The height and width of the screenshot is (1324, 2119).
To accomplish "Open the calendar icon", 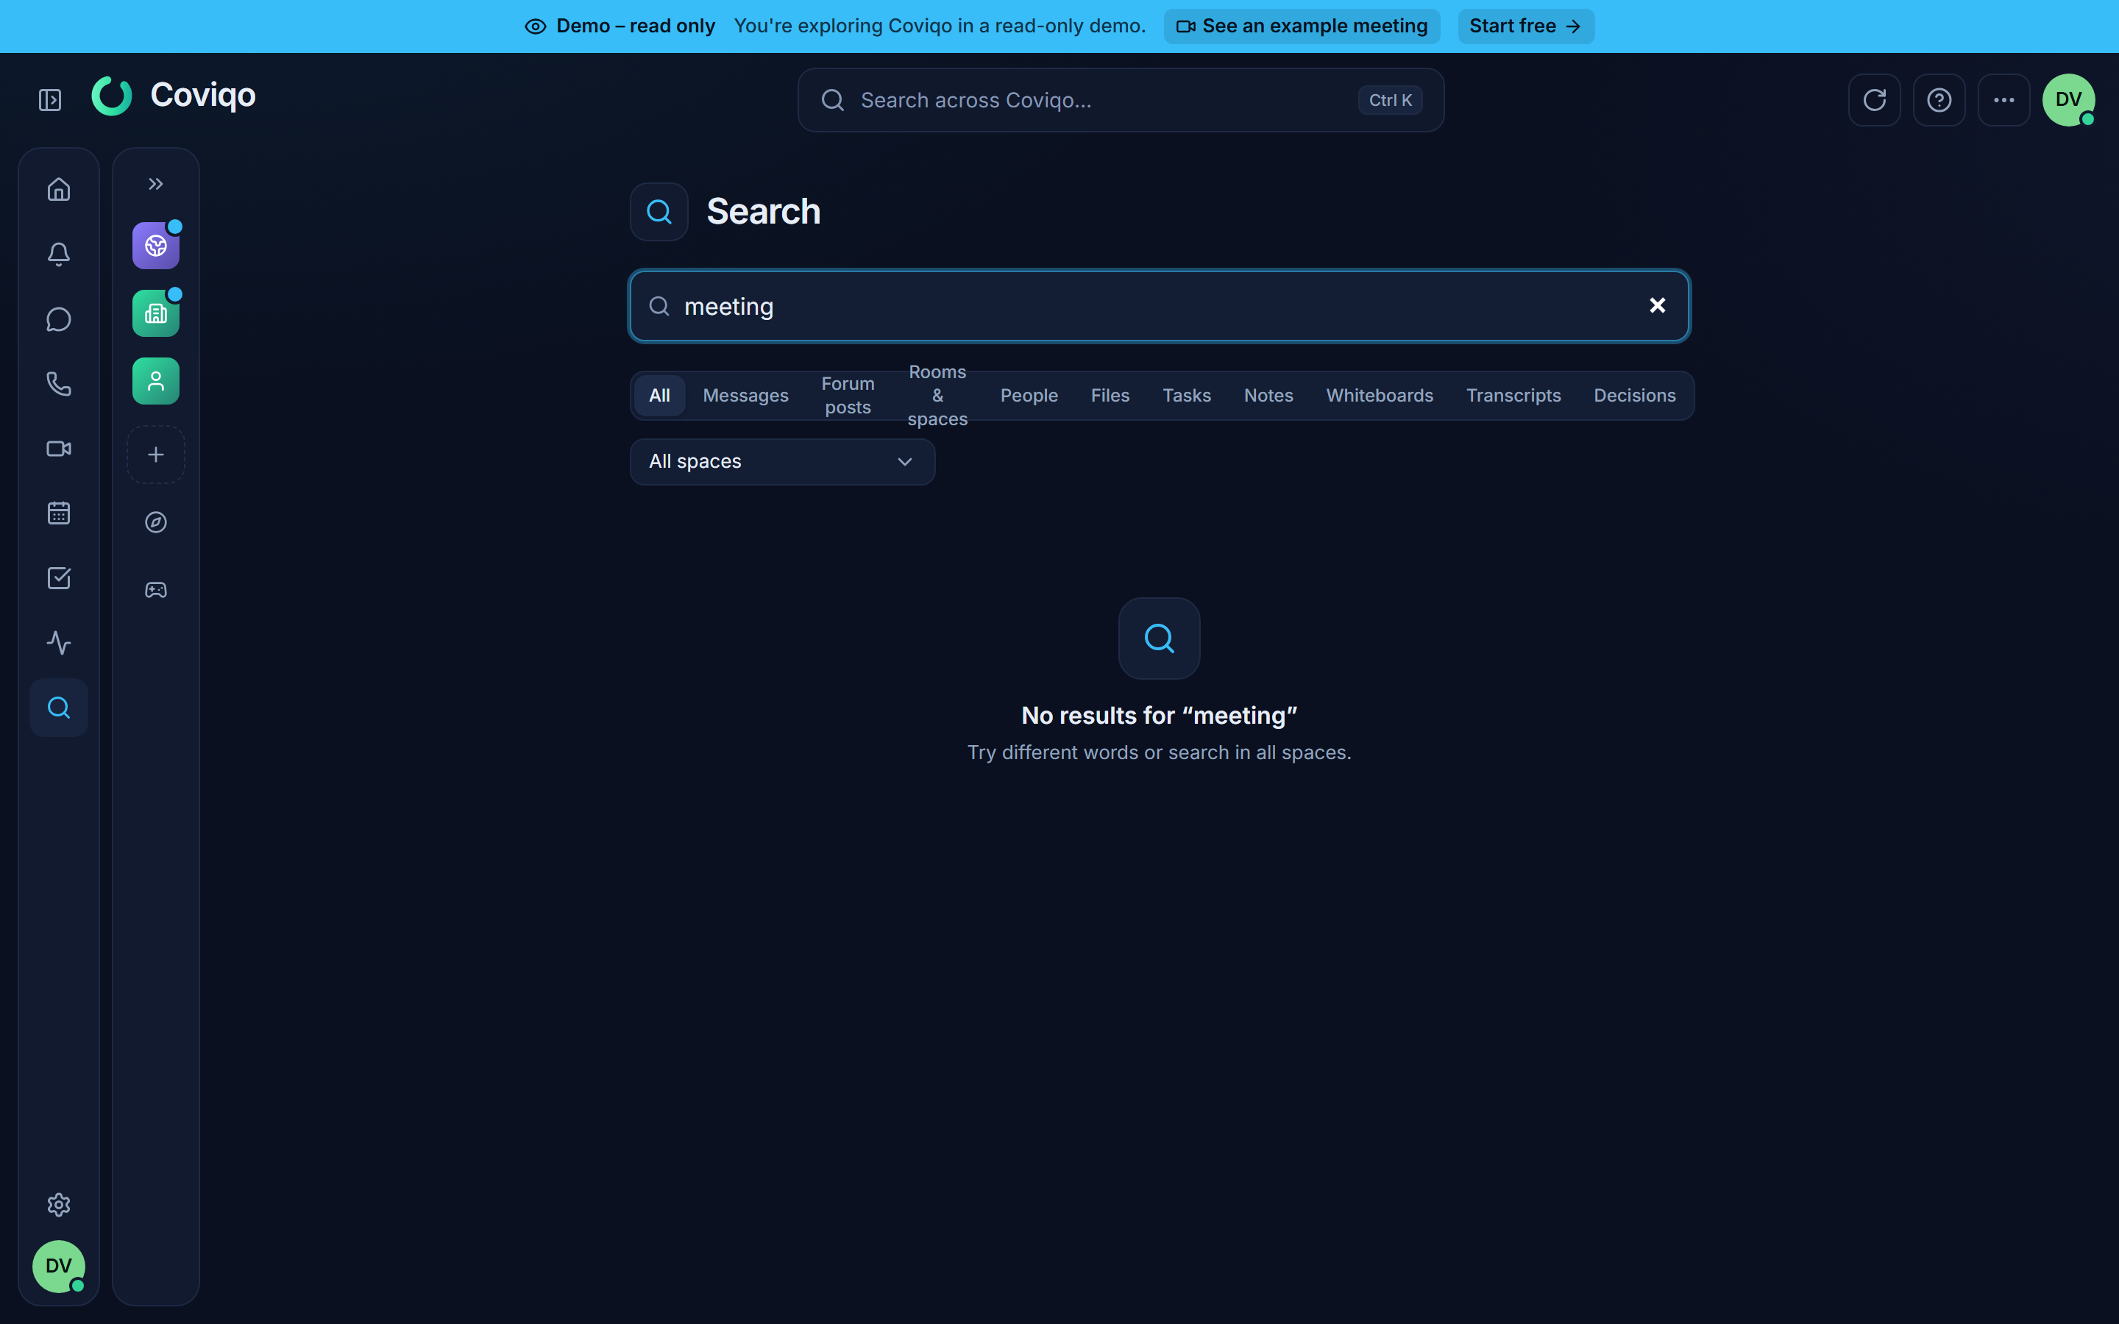I will (x=59, y=513).
